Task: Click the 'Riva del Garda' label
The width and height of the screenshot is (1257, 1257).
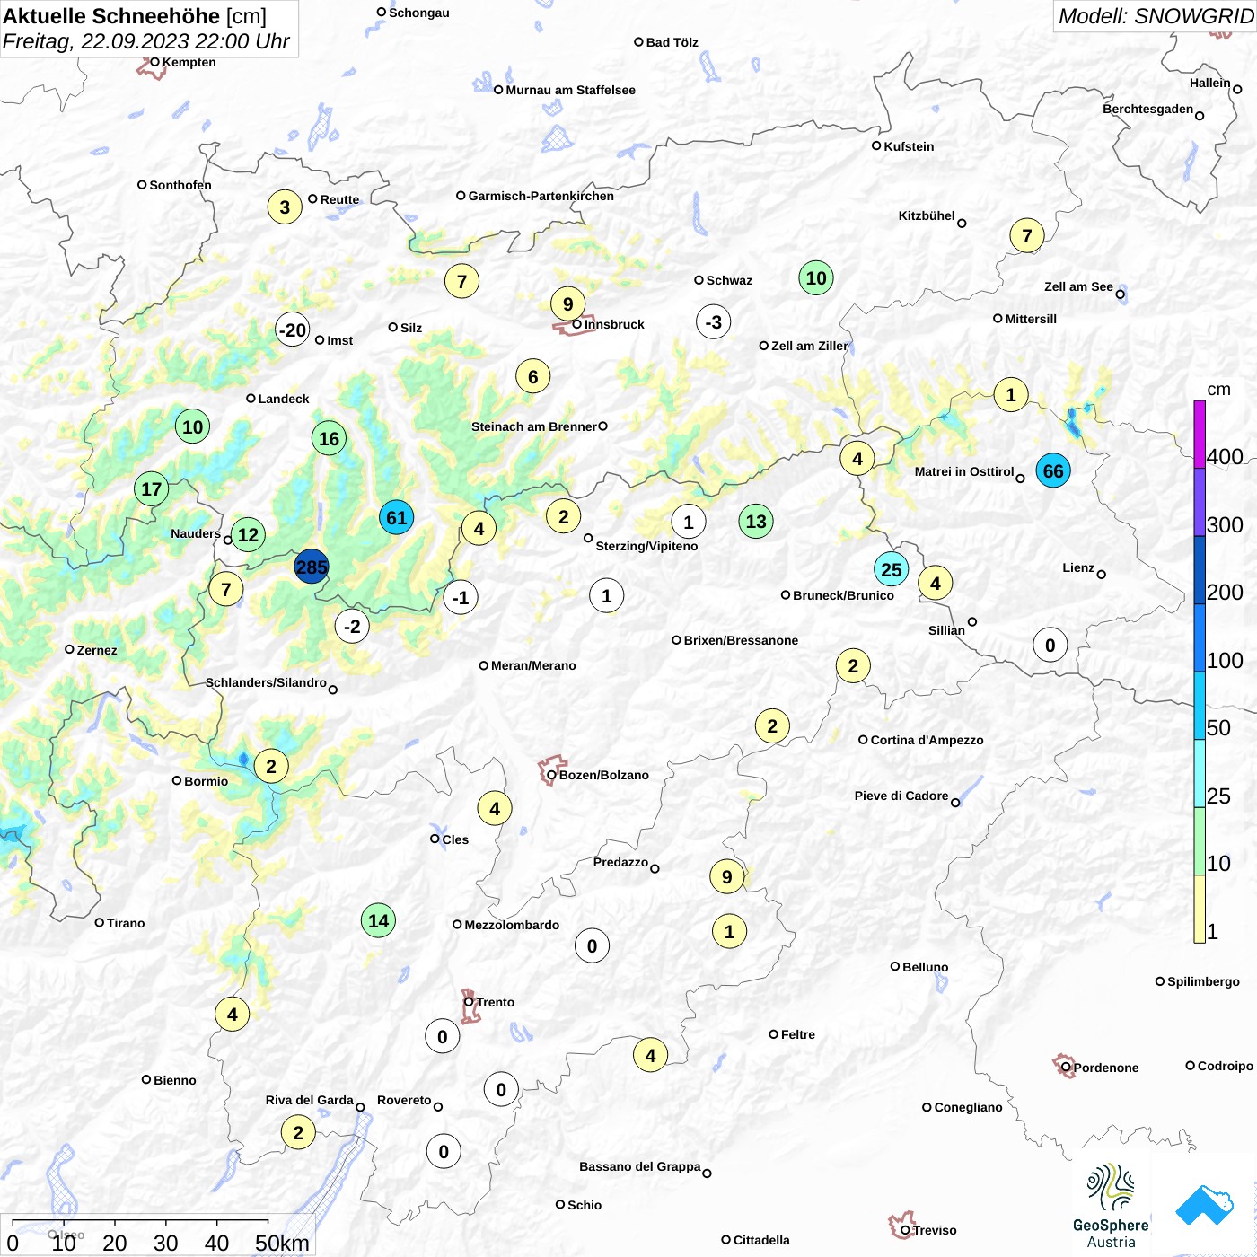Action: (310, 1101)
